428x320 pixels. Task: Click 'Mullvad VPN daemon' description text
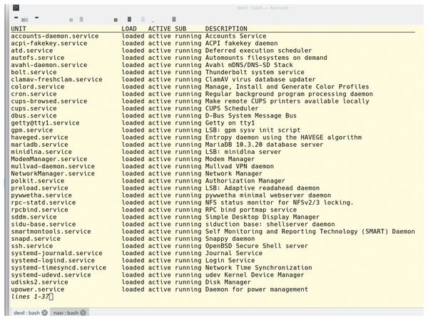(240, 166)
